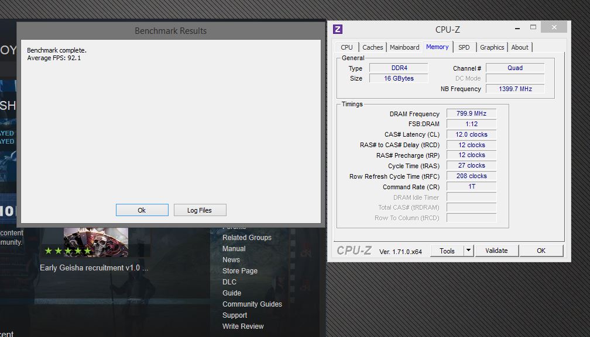The image size is (590, 337).
Task: Expand the Tools dropdown arrow
Action: [468, 251]
